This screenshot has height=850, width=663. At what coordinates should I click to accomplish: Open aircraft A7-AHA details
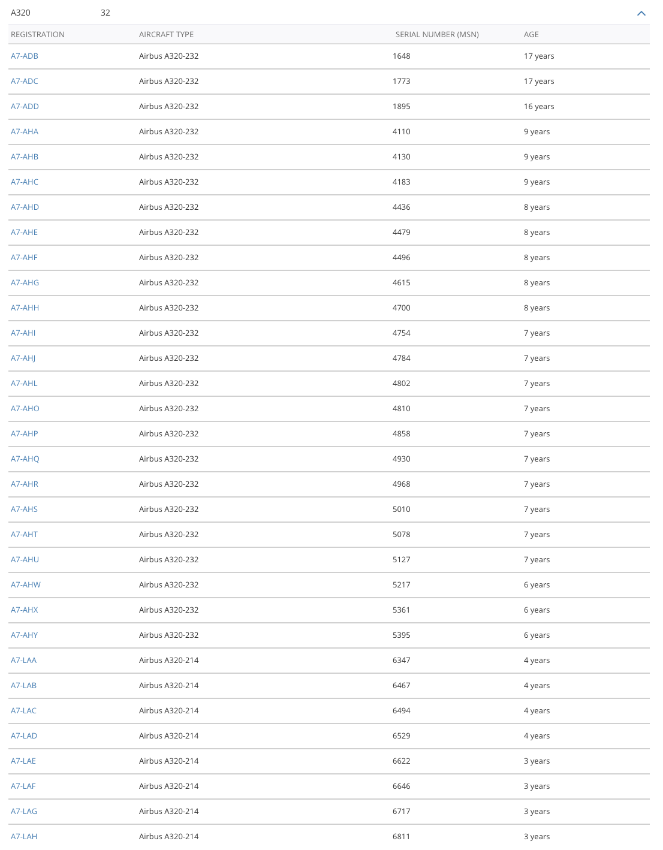coord(25,132)
